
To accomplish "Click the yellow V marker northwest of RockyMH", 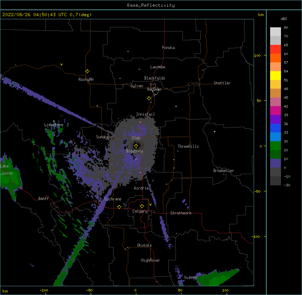I will click(x=61, y=64).
